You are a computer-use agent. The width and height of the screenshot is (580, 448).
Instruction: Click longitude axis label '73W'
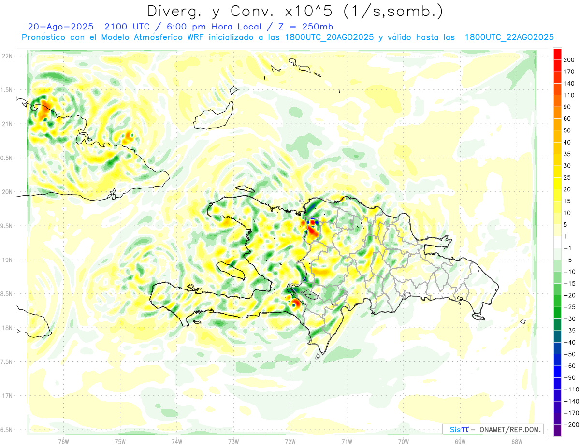tap(233, 441)
